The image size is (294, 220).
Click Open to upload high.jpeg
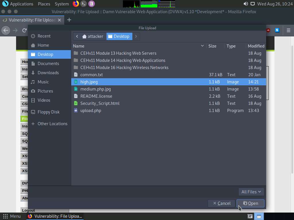pos(250,203)
